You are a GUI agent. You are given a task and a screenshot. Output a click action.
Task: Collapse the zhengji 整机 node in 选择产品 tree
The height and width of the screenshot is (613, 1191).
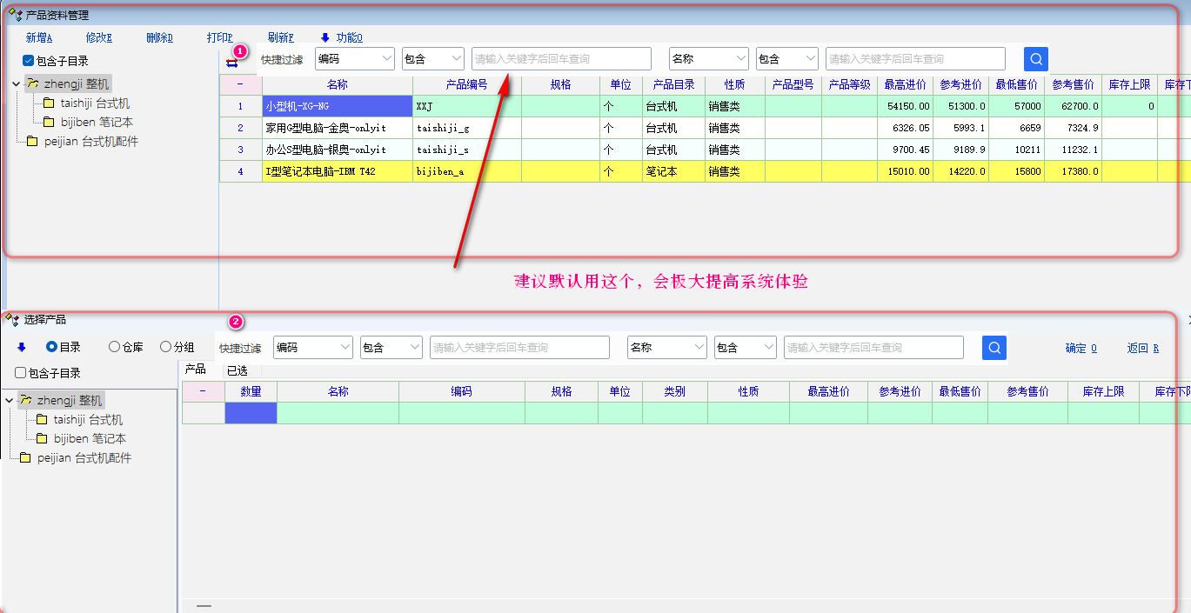(9, 401)
